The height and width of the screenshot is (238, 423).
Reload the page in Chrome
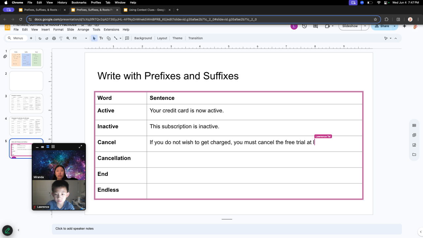(21, 19)
